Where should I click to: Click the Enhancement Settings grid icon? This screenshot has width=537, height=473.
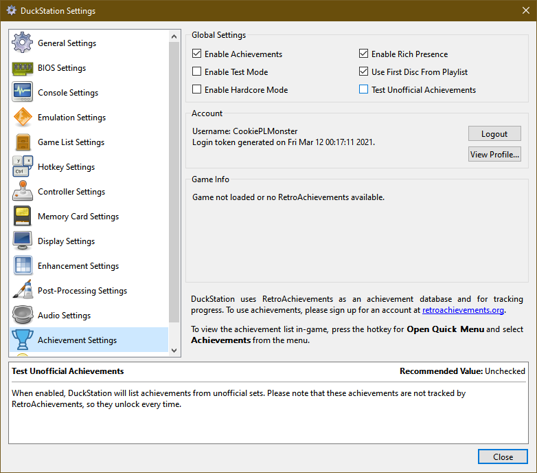23,265
